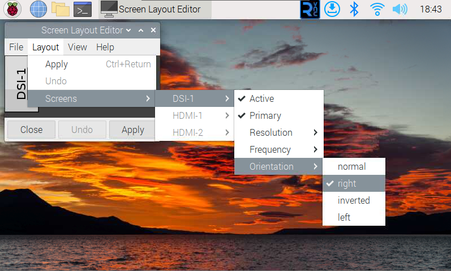Screen dimensions: 451x271
Task: Click the volume speaker icon
Action: tap(400, 9)
